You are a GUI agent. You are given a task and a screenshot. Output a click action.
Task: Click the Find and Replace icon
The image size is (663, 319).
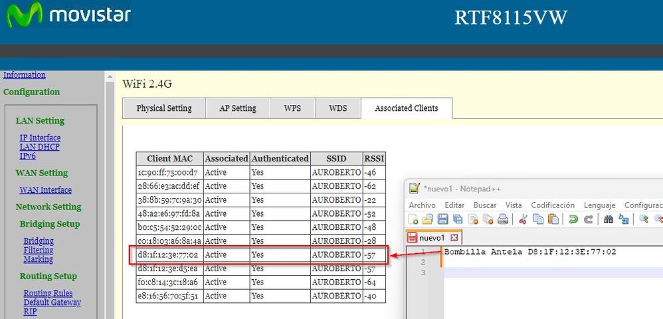tap(624, 219)
